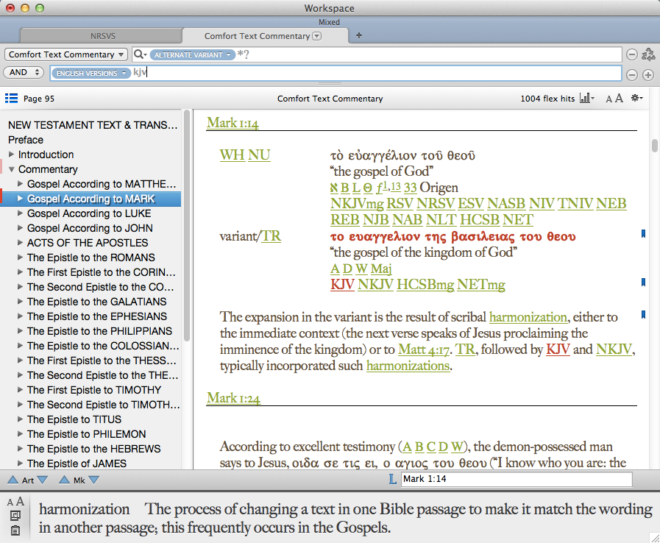Expand ACTS OF THE APOSTLES
Image resolution: width=660 pixels, height=543 pixels.
(x=20, y=243)
